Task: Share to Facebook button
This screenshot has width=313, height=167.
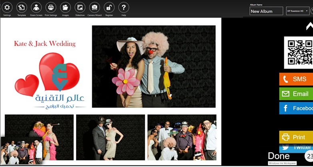Action: (x=296, y=108)
